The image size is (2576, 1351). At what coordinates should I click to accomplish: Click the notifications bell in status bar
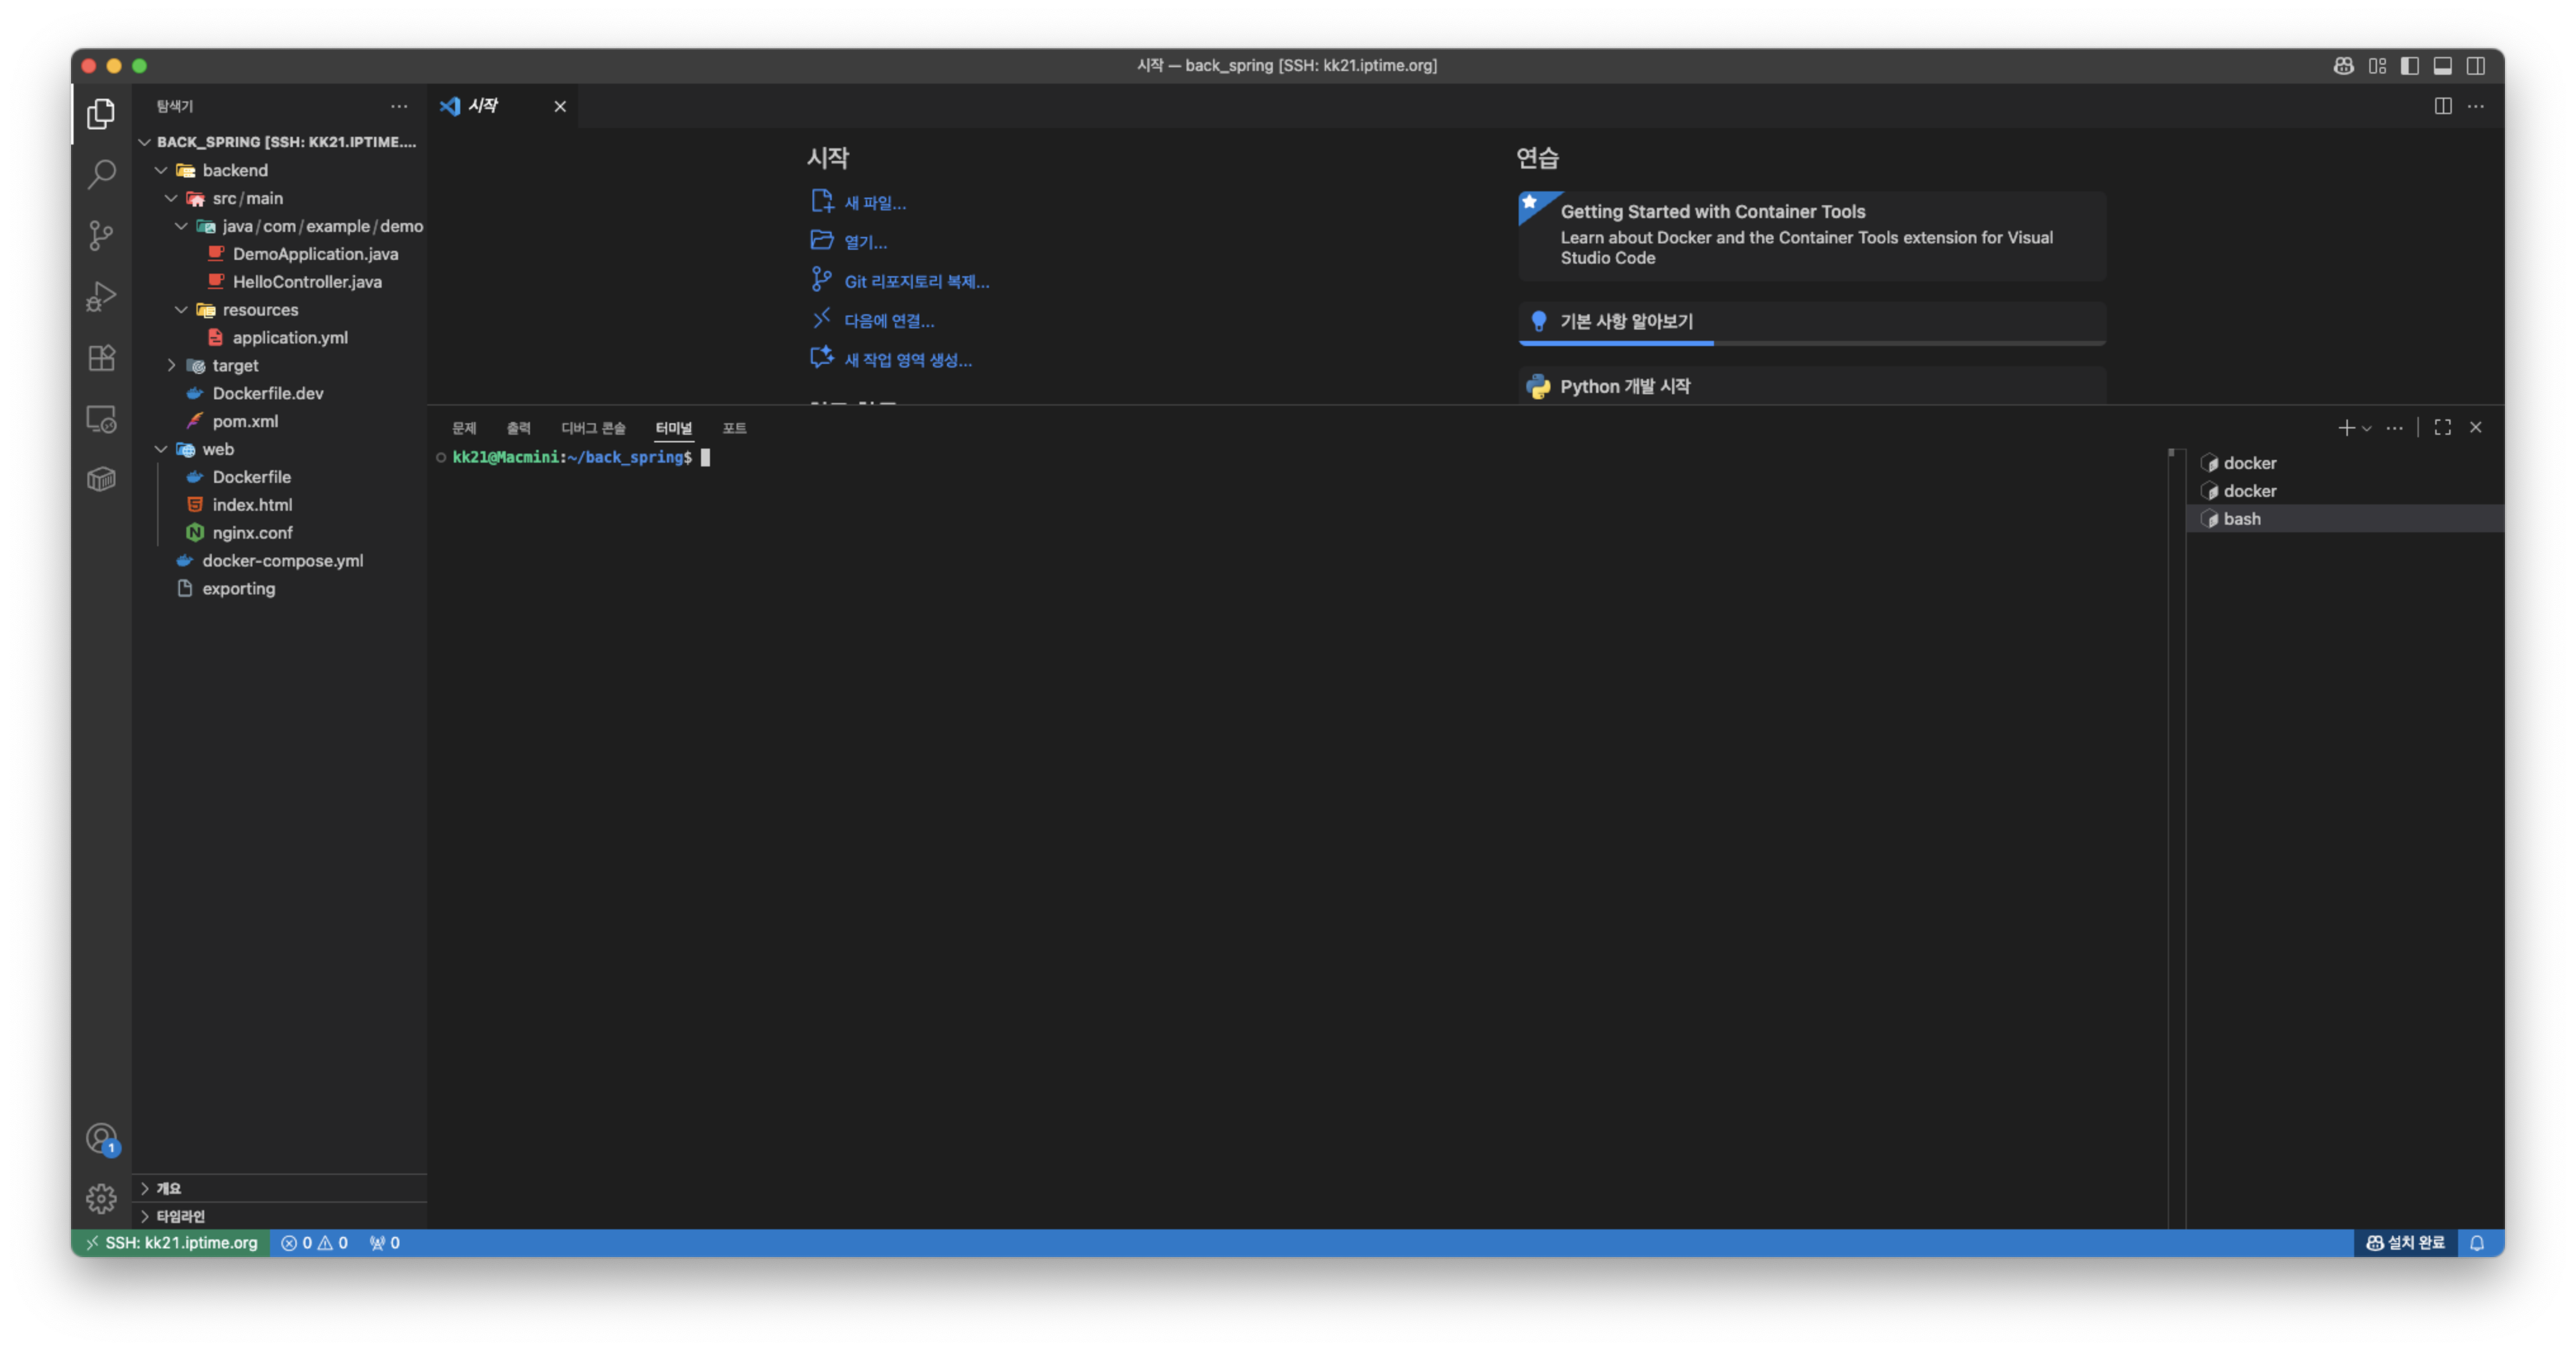2477,1243
